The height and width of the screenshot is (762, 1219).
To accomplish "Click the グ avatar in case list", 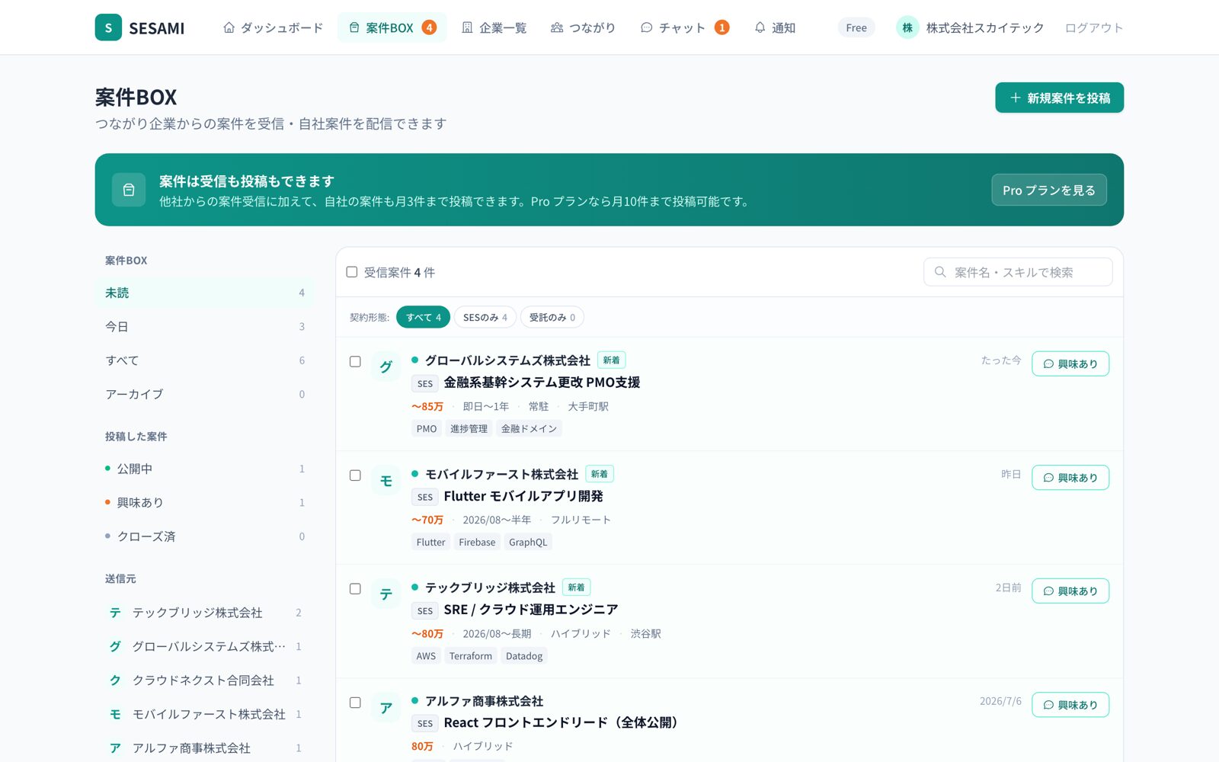I will [x=386, y=367].
